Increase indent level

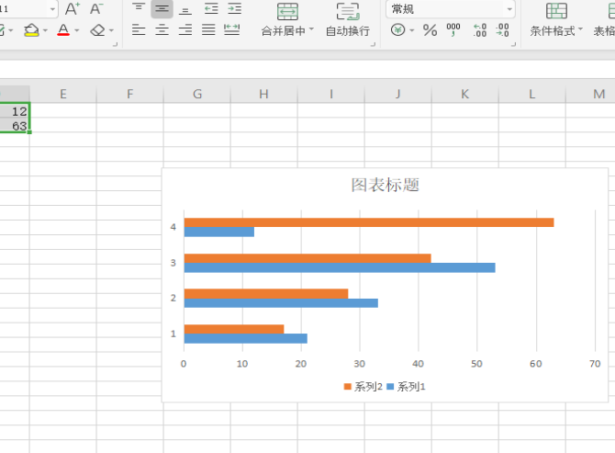tap(235, 8)
